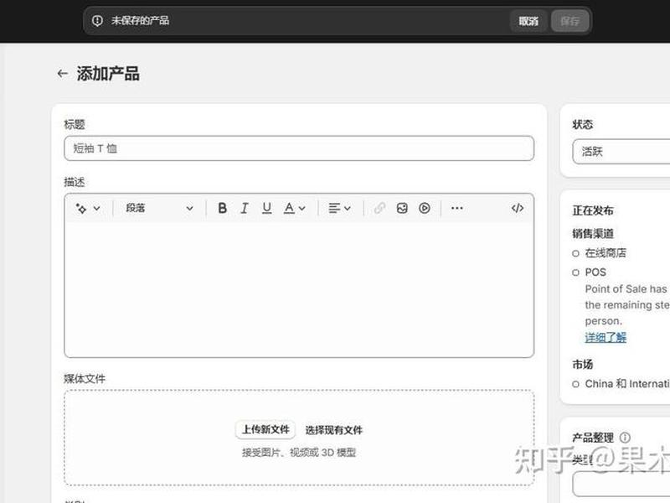
Task: Open the AI magic sparkle generator icon
Action: (x=80, y=208)
